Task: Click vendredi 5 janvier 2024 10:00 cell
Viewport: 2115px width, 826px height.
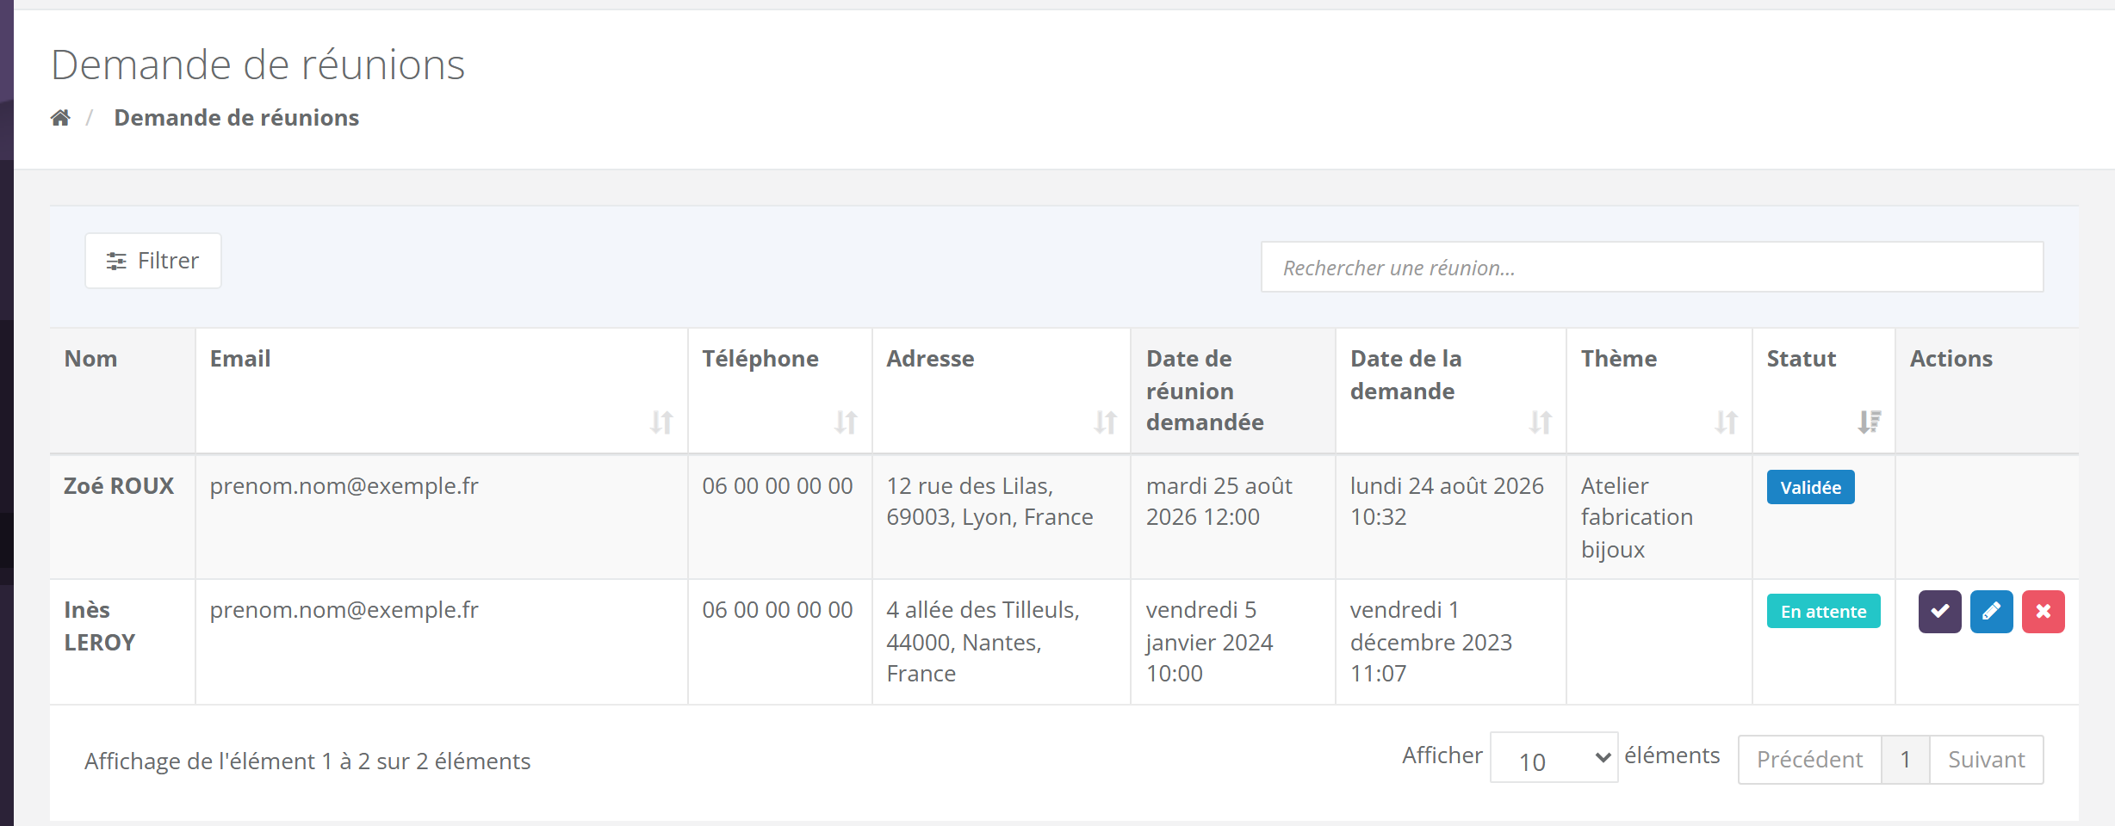Action: pyautogui.click(x=1233, y=642)
